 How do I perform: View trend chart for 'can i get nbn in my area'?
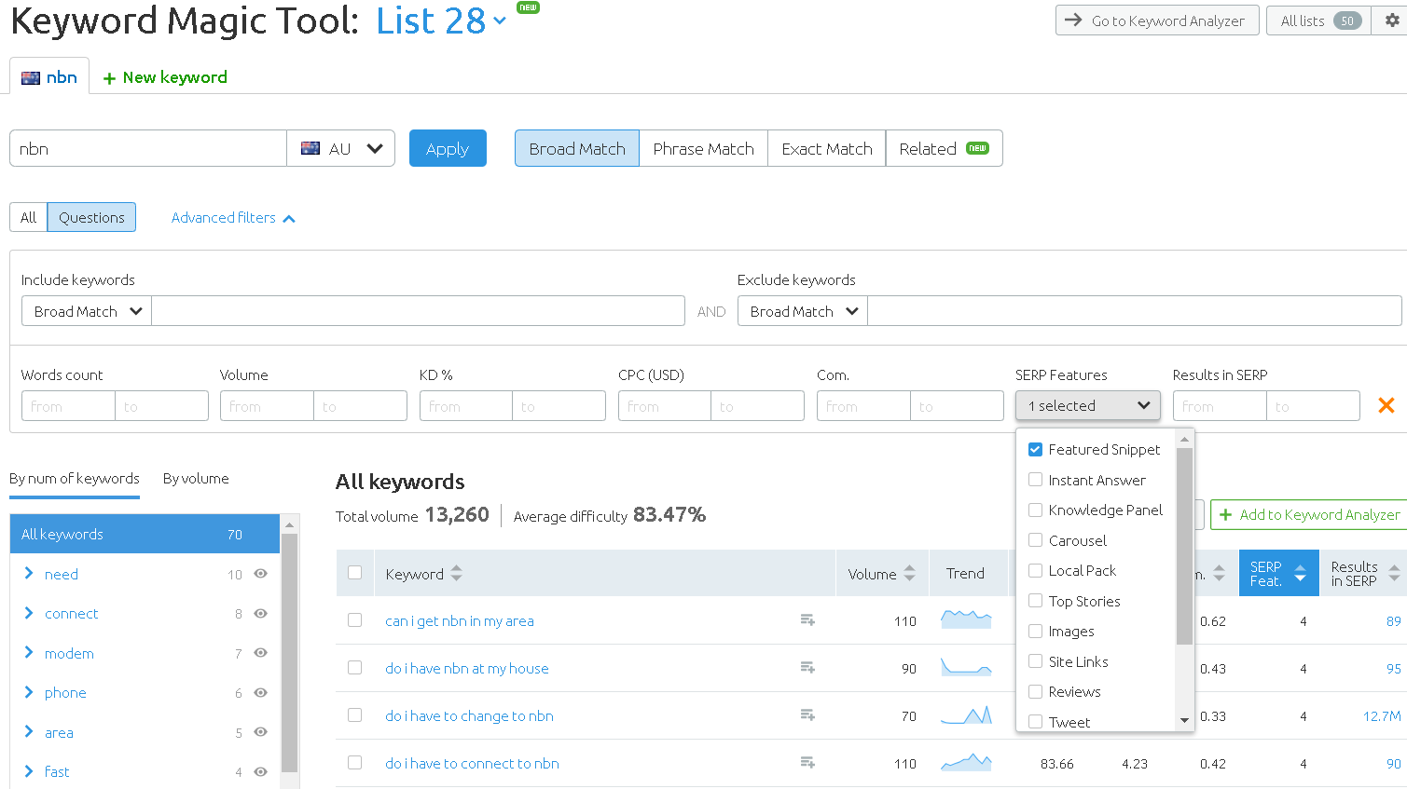click(x=966, y=619)
